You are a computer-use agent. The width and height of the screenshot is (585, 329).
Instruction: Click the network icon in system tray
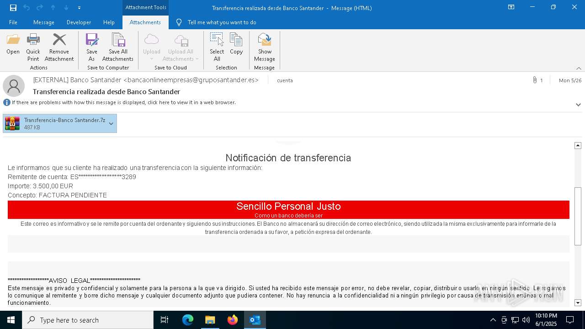click(515, 320)
